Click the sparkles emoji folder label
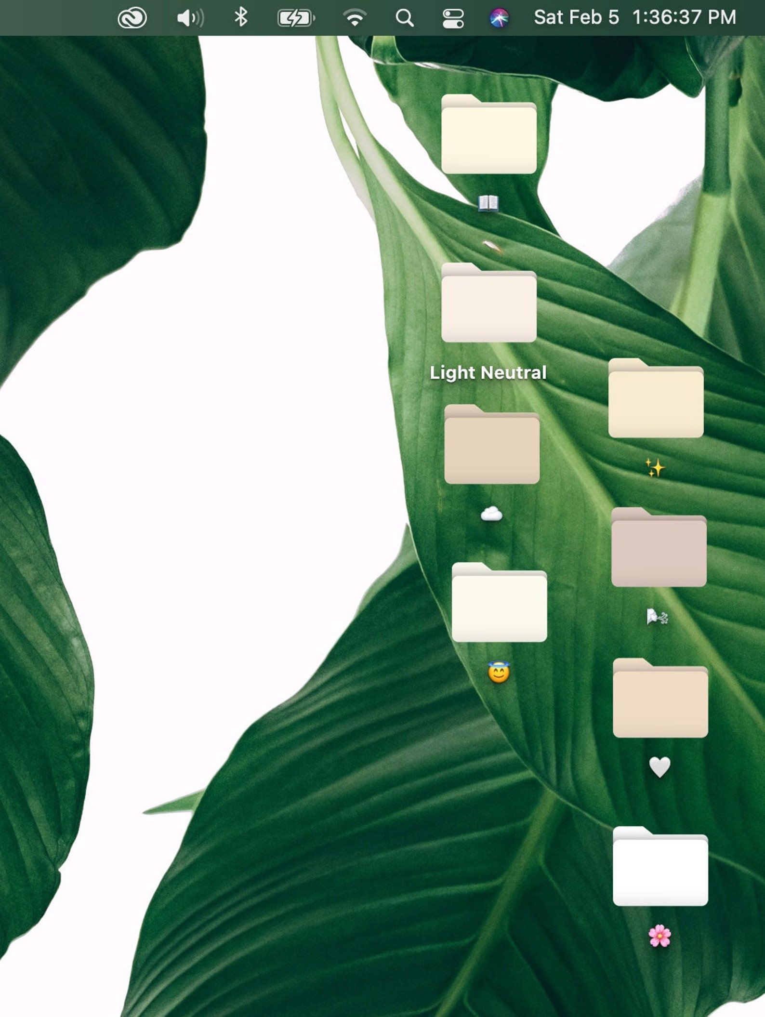 [655, 468]
